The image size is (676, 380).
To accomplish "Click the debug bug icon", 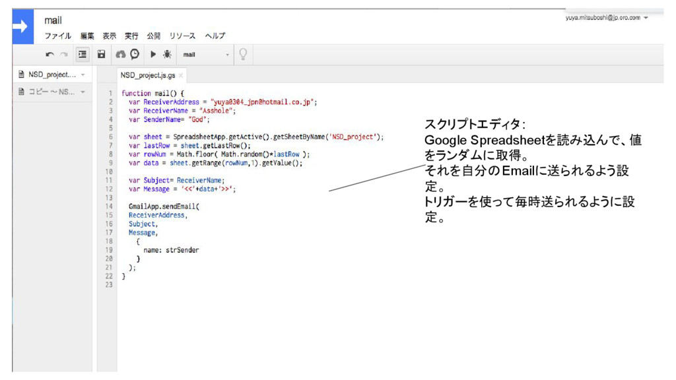I will pos(167,54).
